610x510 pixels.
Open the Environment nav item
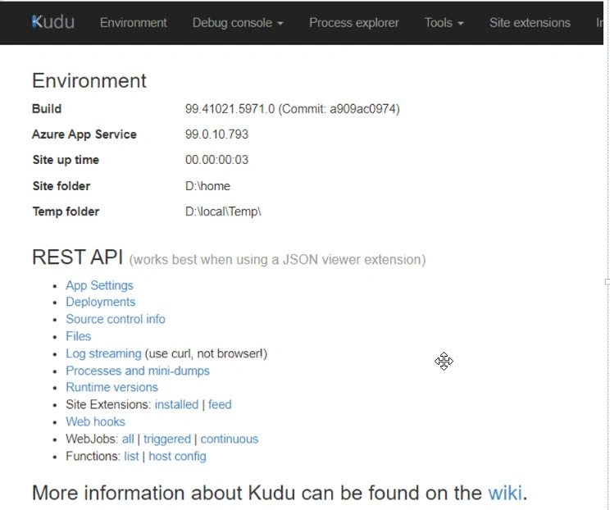[x=133, y=23]
